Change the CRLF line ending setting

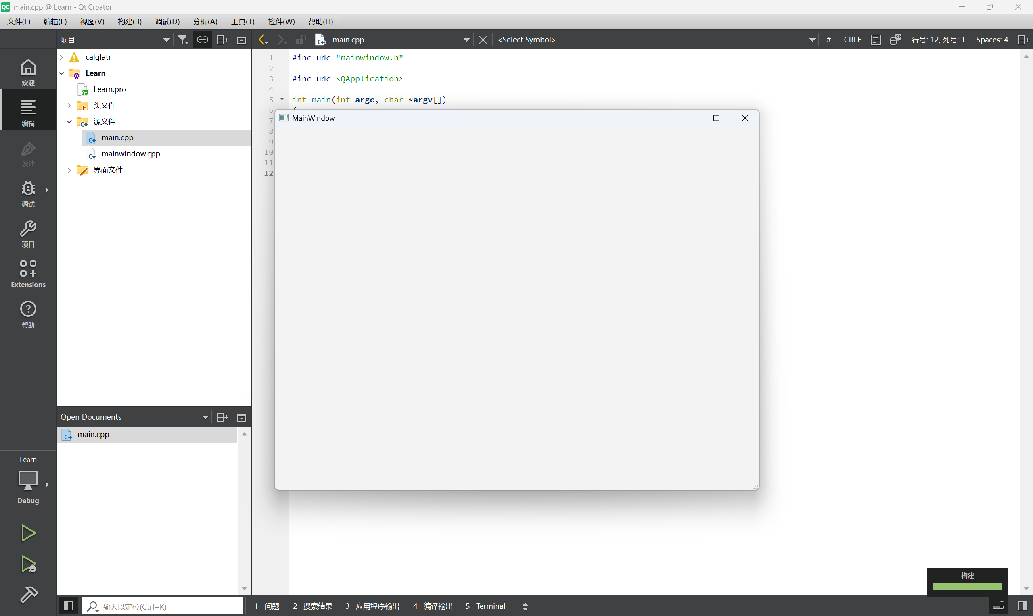coord(852,40)
